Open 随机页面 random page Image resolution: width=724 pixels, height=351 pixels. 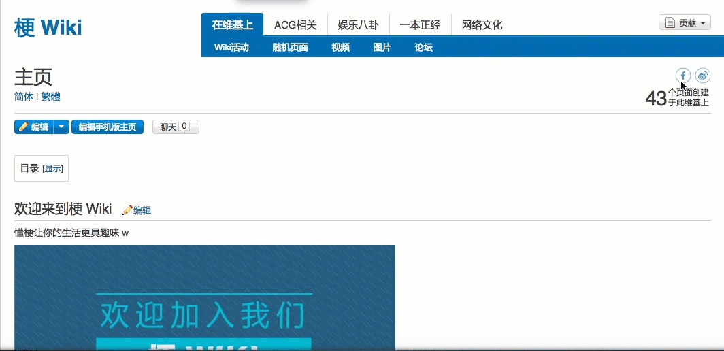[290, 47]
